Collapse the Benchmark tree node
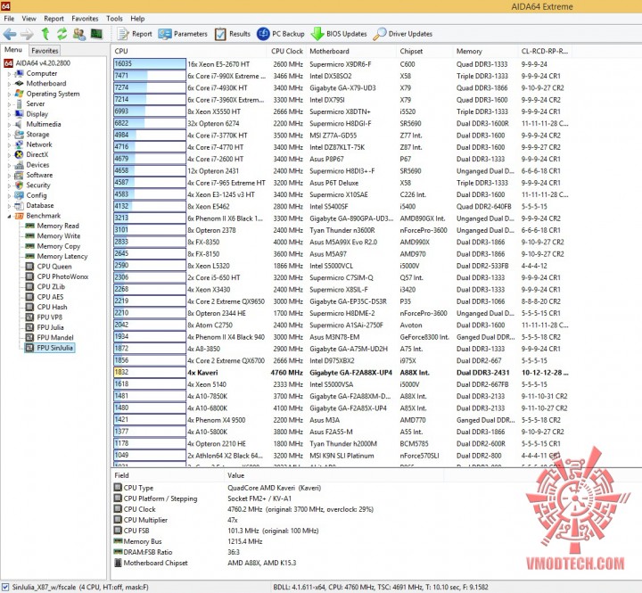642x593 pixels. pyautogui.click(x=9, y=216)
